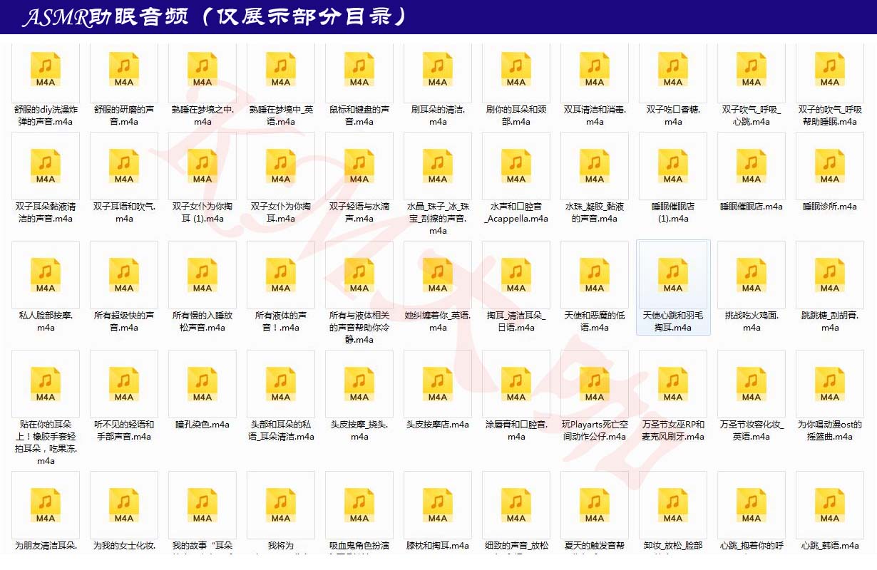Select the name starting 细致的声音_放松
Screen dimensions: 877x570
(x=516, y=546)
